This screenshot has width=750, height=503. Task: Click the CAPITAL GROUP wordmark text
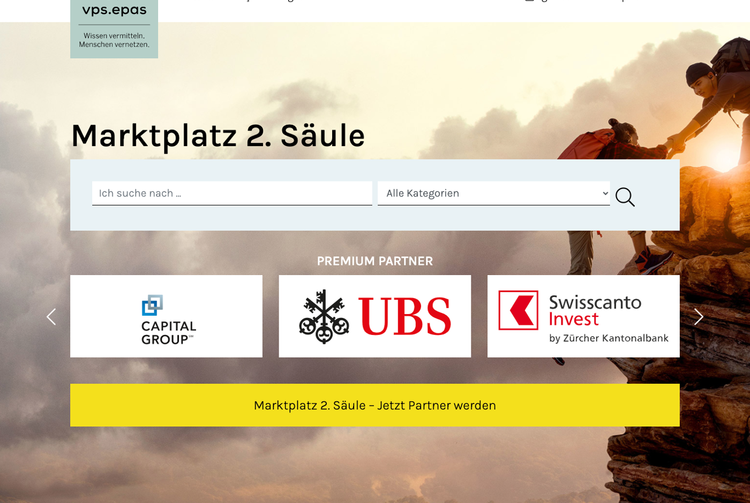click(168, 333)
